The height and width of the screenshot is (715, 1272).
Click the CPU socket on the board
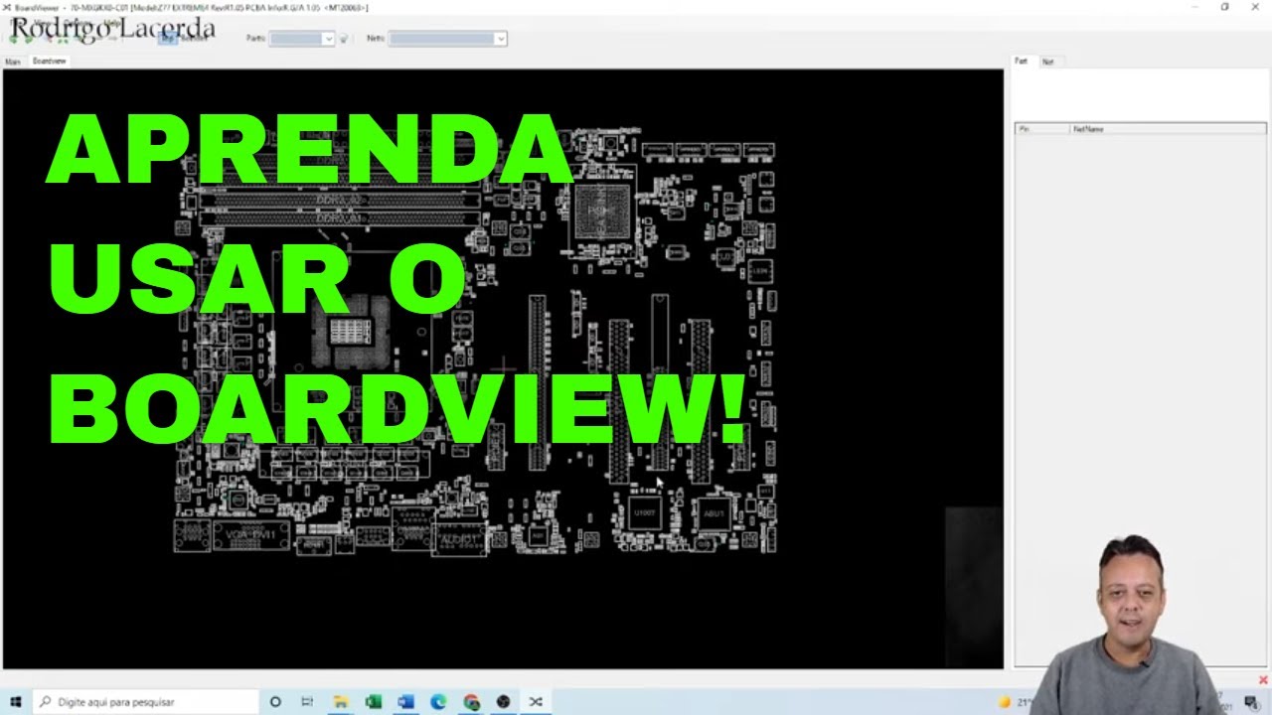pos(350,332)
